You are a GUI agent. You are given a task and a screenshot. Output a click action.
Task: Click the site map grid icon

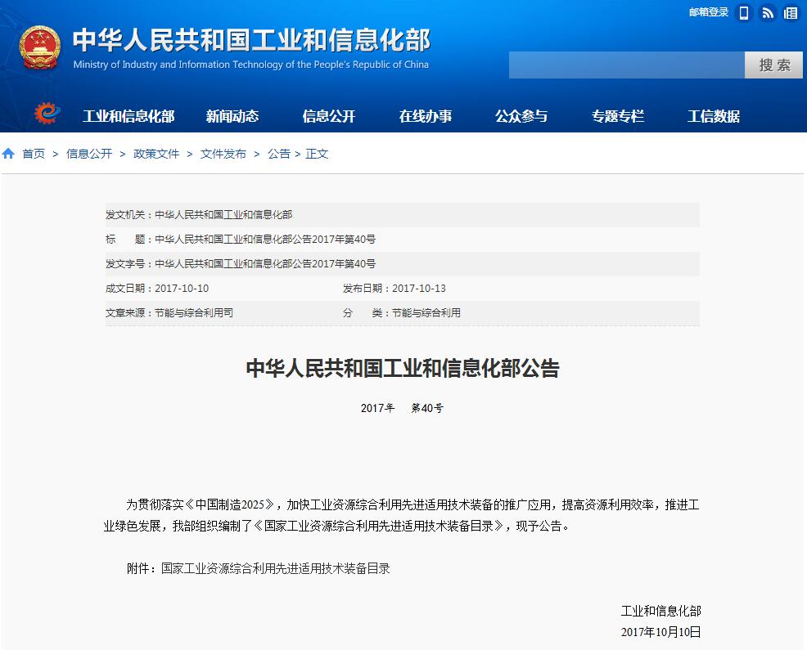[791, 13]
